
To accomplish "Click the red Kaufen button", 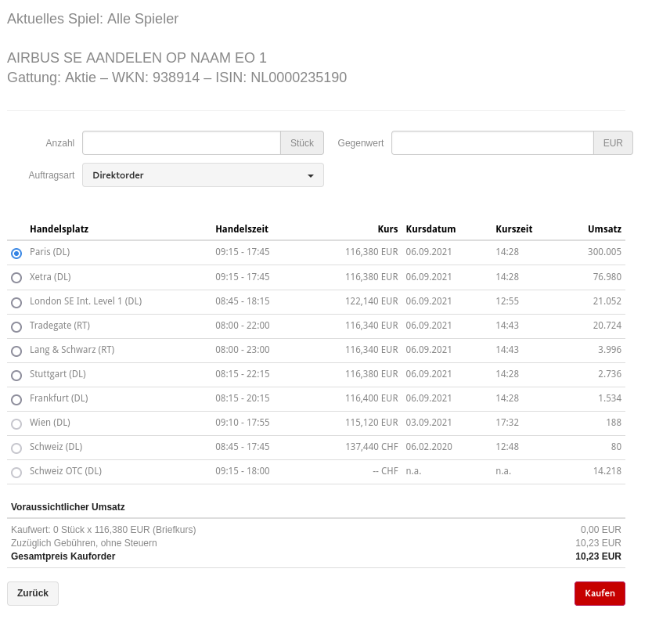I will click(x=600, y=593).
